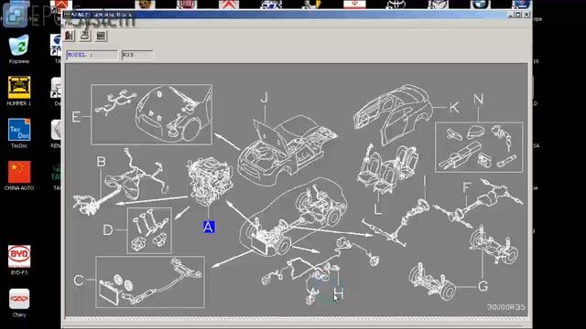Click the seats drawing above L
Screen dimensions: 586x329
click(x=386, y=168)
